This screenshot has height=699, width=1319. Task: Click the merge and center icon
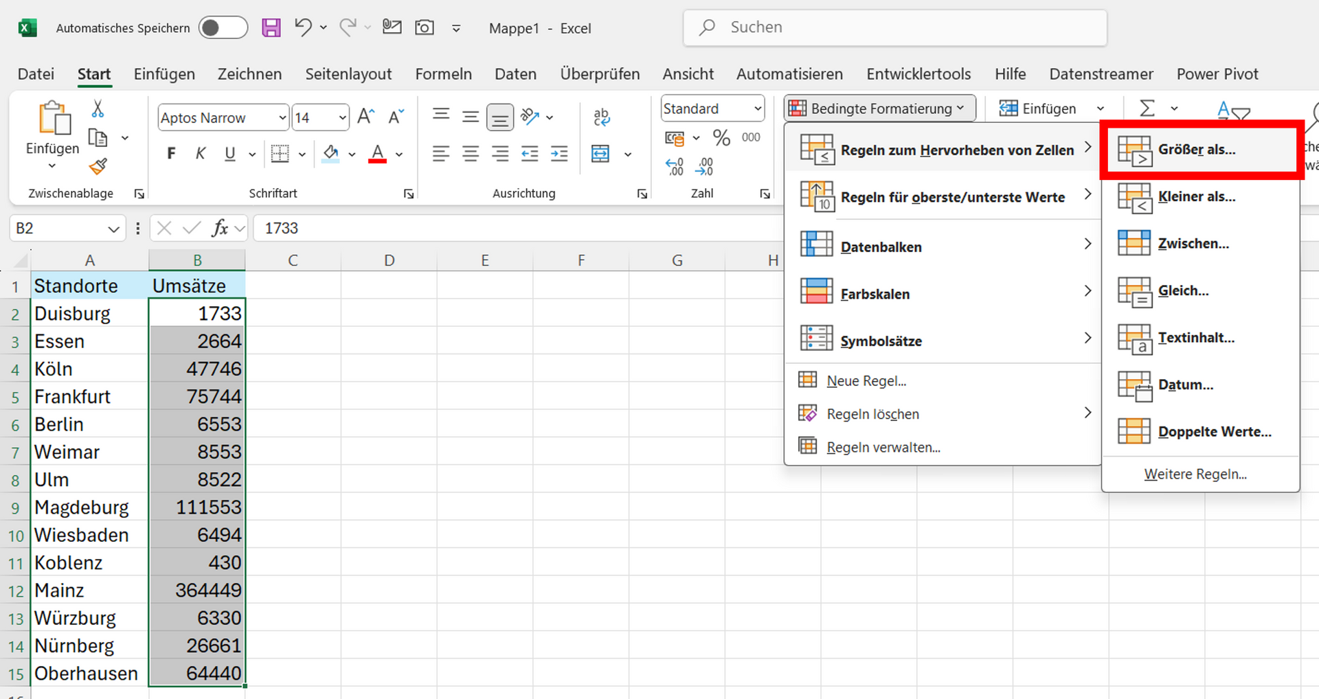click(600, 153)
